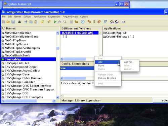Viewport: 168px width, 126px height.
Task: Open the Applications menu
Action: [40, 16]
